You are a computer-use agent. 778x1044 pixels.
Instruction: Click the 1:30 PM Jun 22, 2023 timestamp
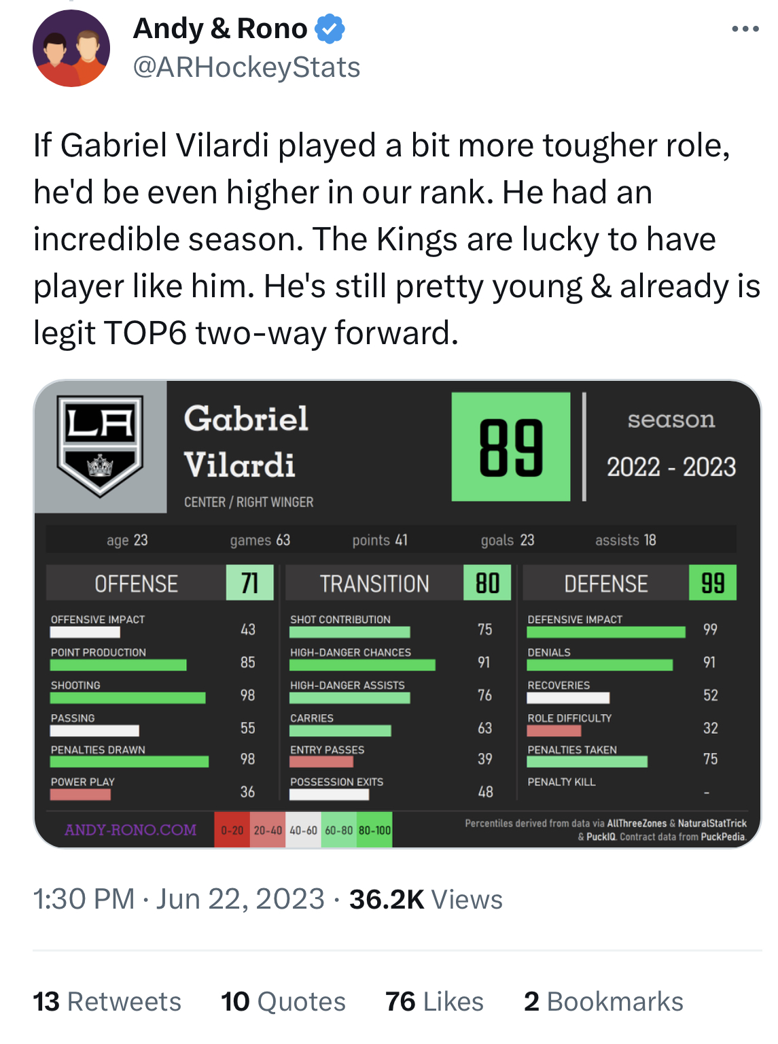[179, 899]
